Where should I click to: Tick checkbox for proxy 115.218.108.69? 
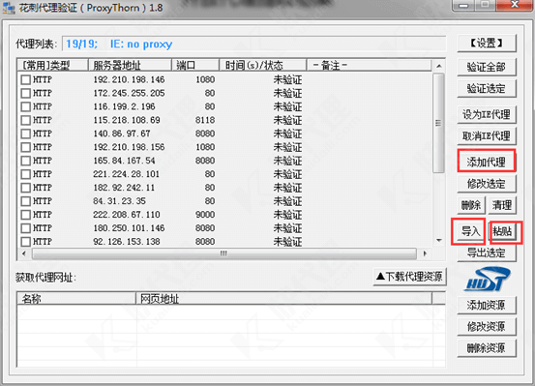click(25, 120)
